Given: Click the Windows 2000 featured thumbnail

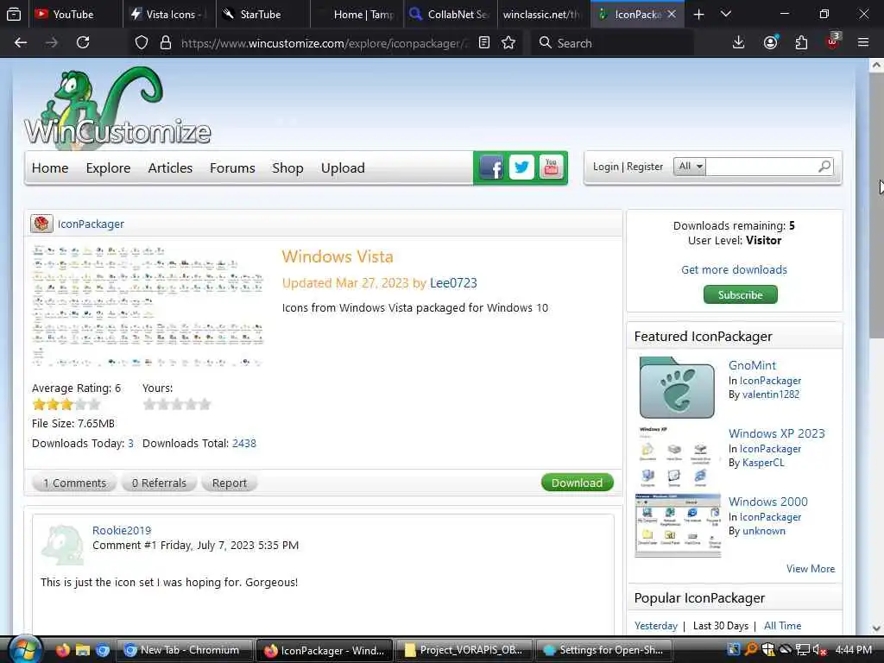Looking at the screenshot, I should 678,525.
